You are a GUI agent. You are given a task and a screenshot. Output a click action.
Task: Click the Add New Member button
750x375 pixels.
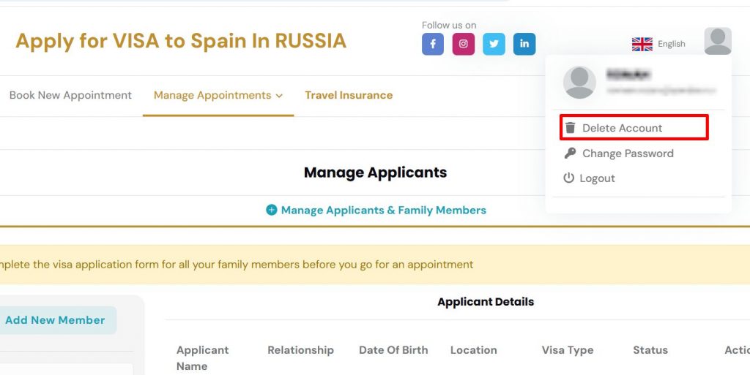55,320
